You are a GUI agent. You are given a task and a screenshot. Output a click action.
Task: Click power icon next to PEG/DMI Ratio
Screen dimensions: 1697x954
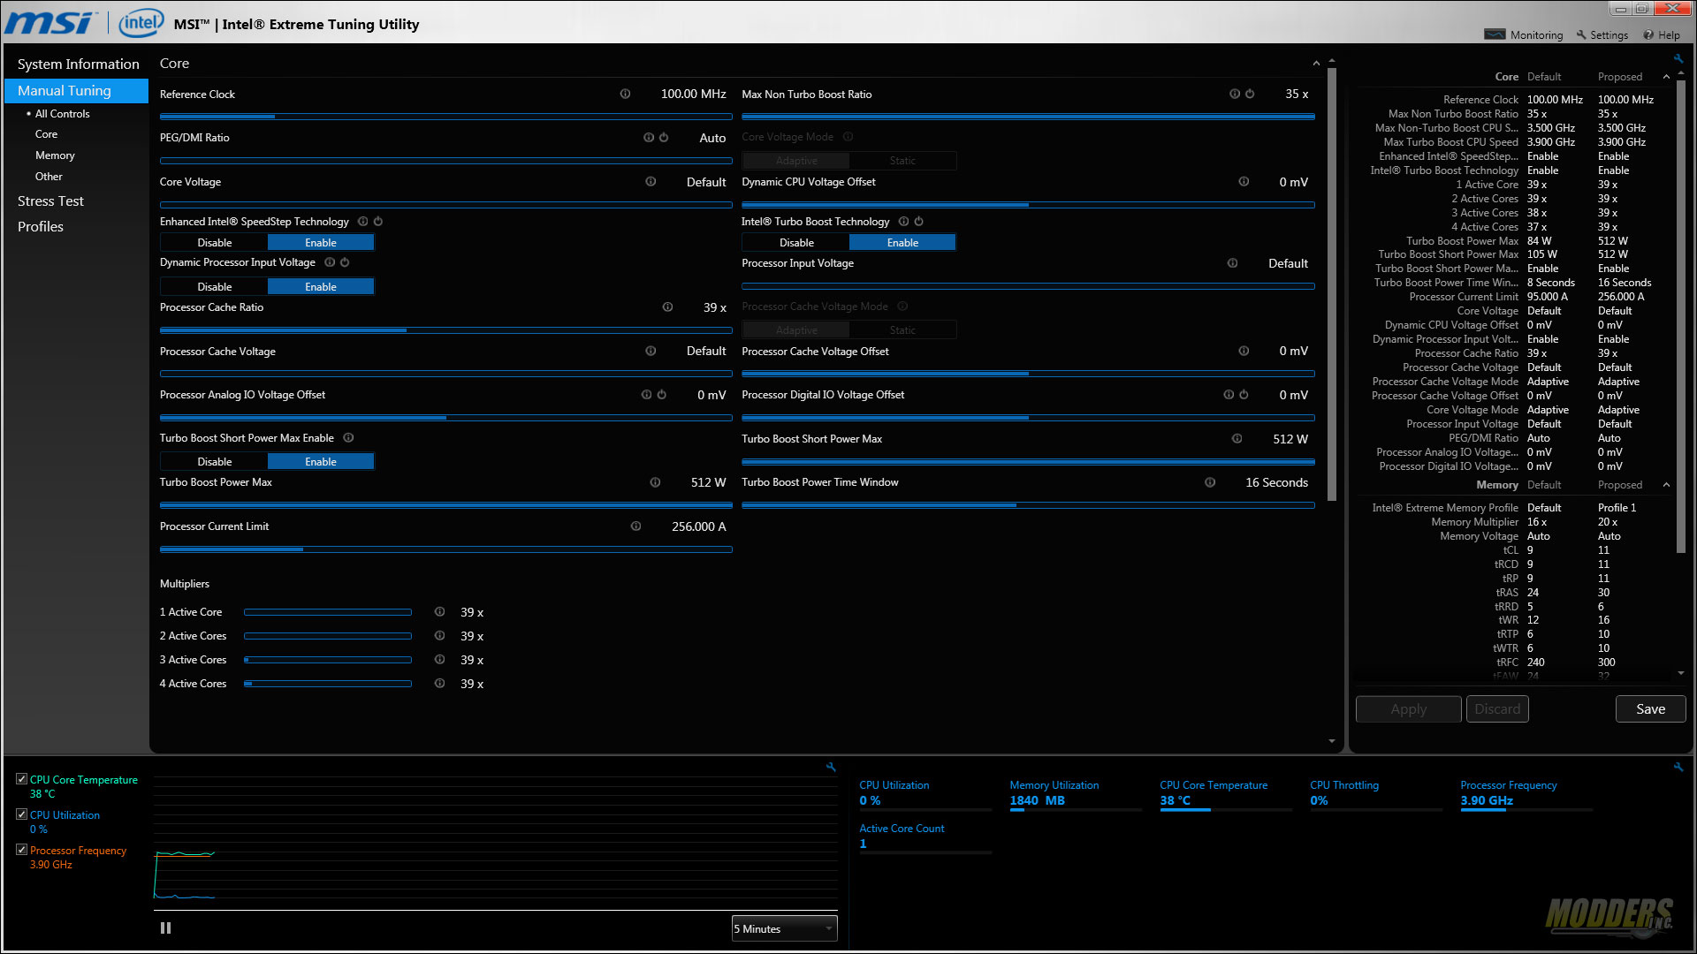tap(664, 138)
